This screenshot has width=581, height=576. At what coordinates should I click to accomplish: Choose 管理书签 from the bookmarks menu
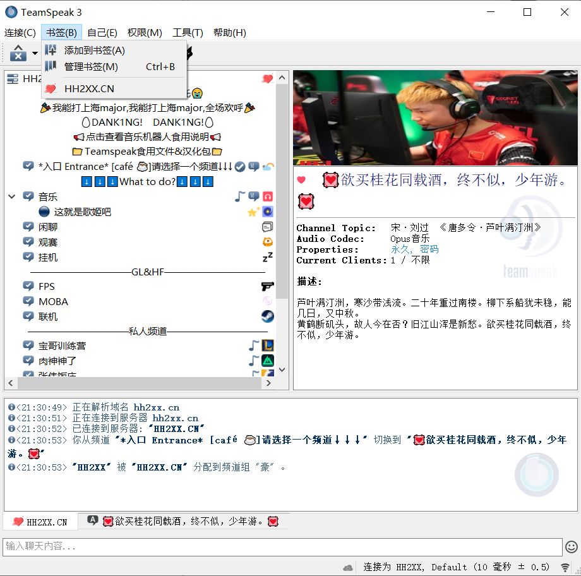click(x=91, y=67)
